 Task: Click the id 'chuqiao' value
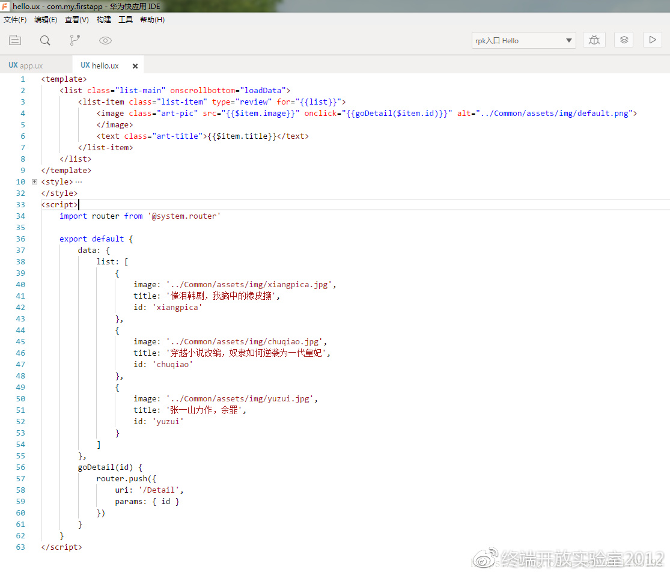pyautogui.click(x=172, y=364)
